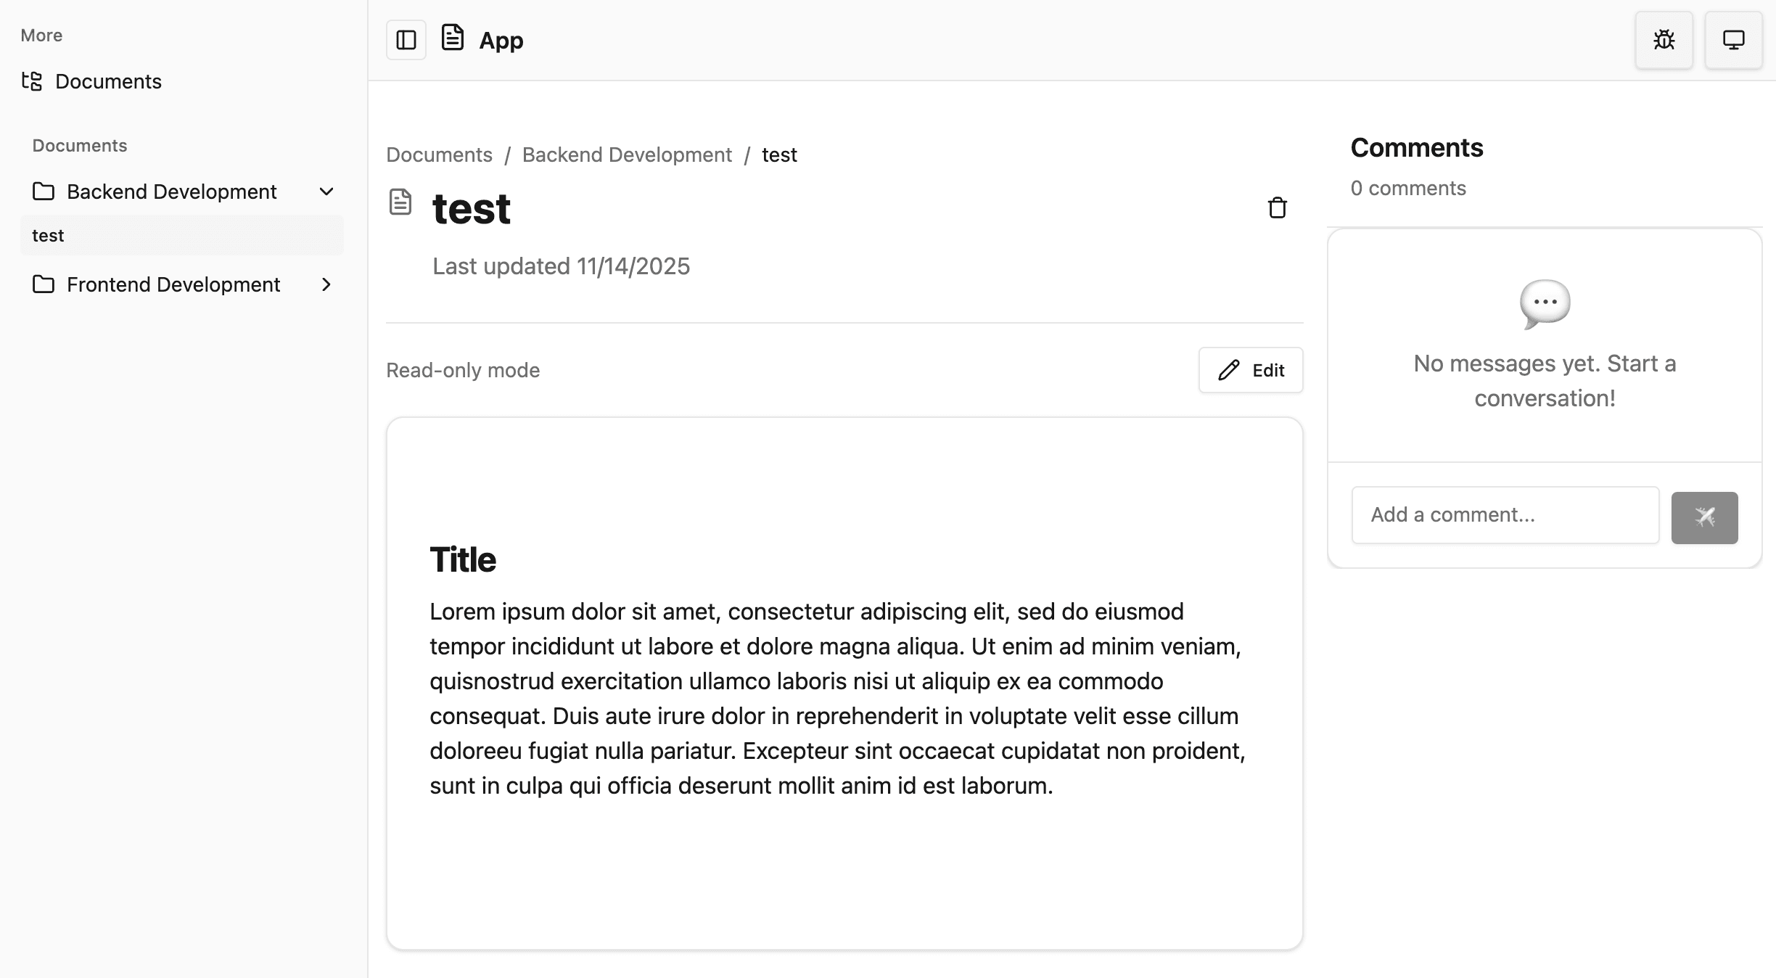Click the Frontend Development folder icon

(x=44, y=284)
